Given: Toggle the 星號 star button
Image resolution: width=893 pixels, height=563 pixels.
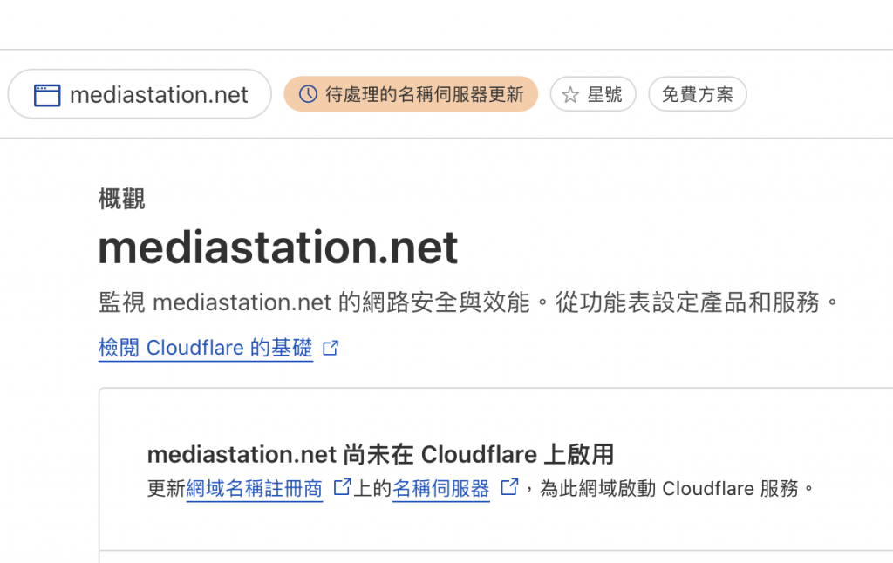Looking at the screenshot, I should click(593, 94).
